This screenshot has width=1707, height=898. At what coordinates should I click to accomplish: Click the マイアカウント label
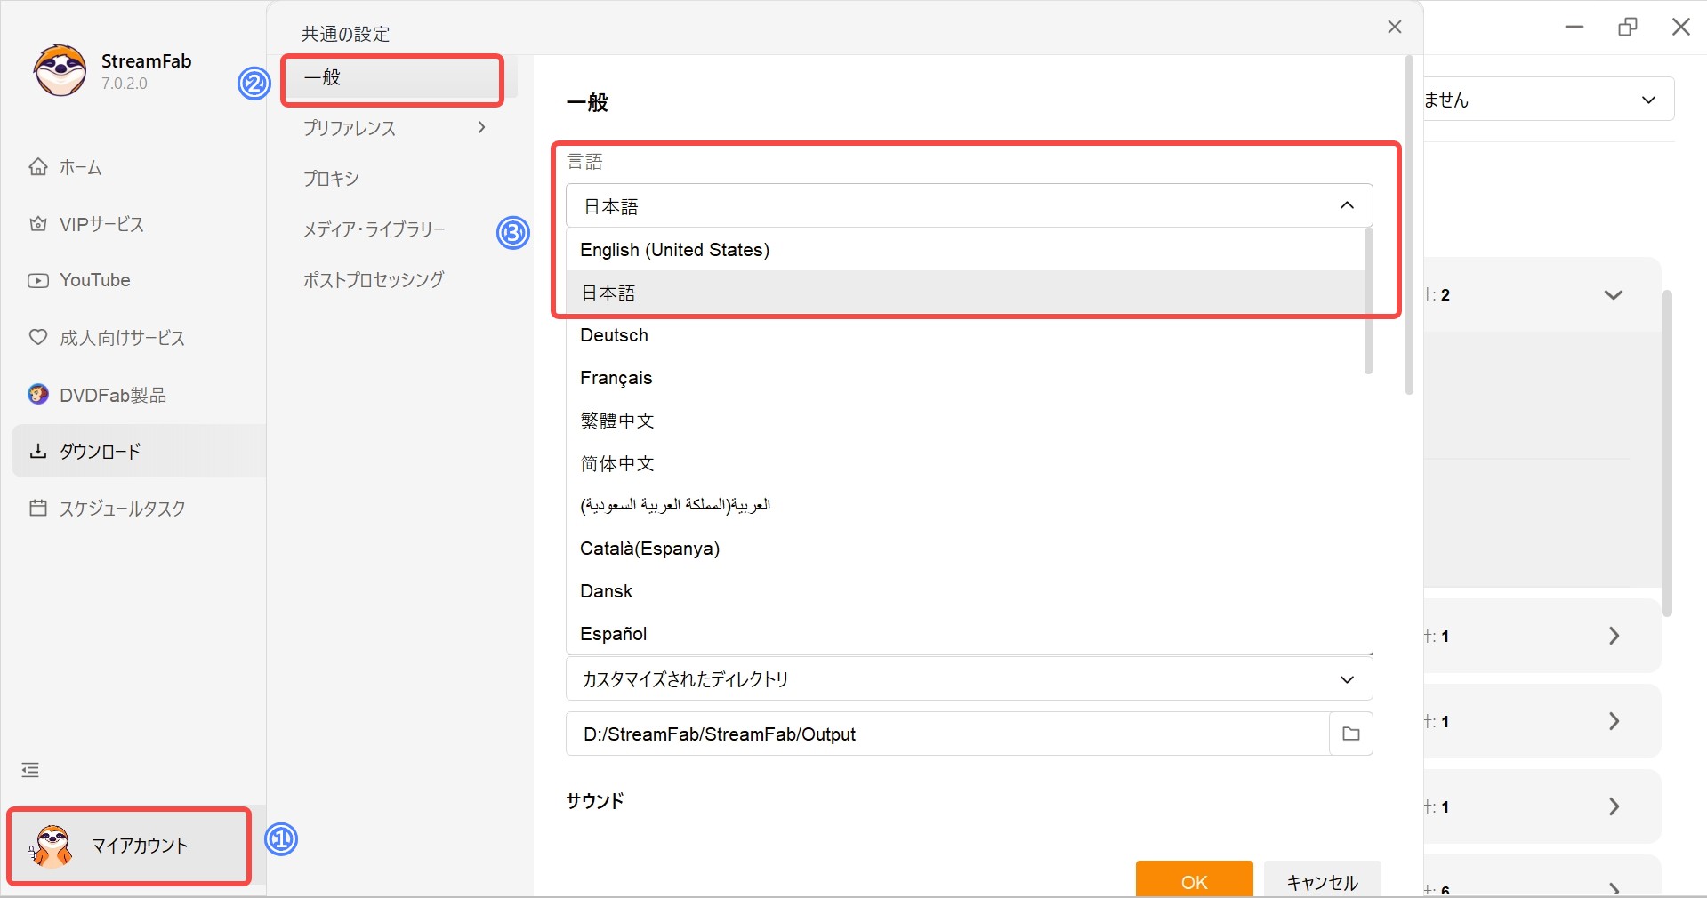[x=140, y=846]
